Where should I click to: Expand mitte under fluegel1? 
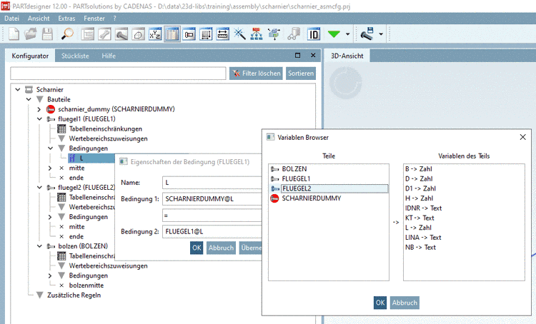50,168
